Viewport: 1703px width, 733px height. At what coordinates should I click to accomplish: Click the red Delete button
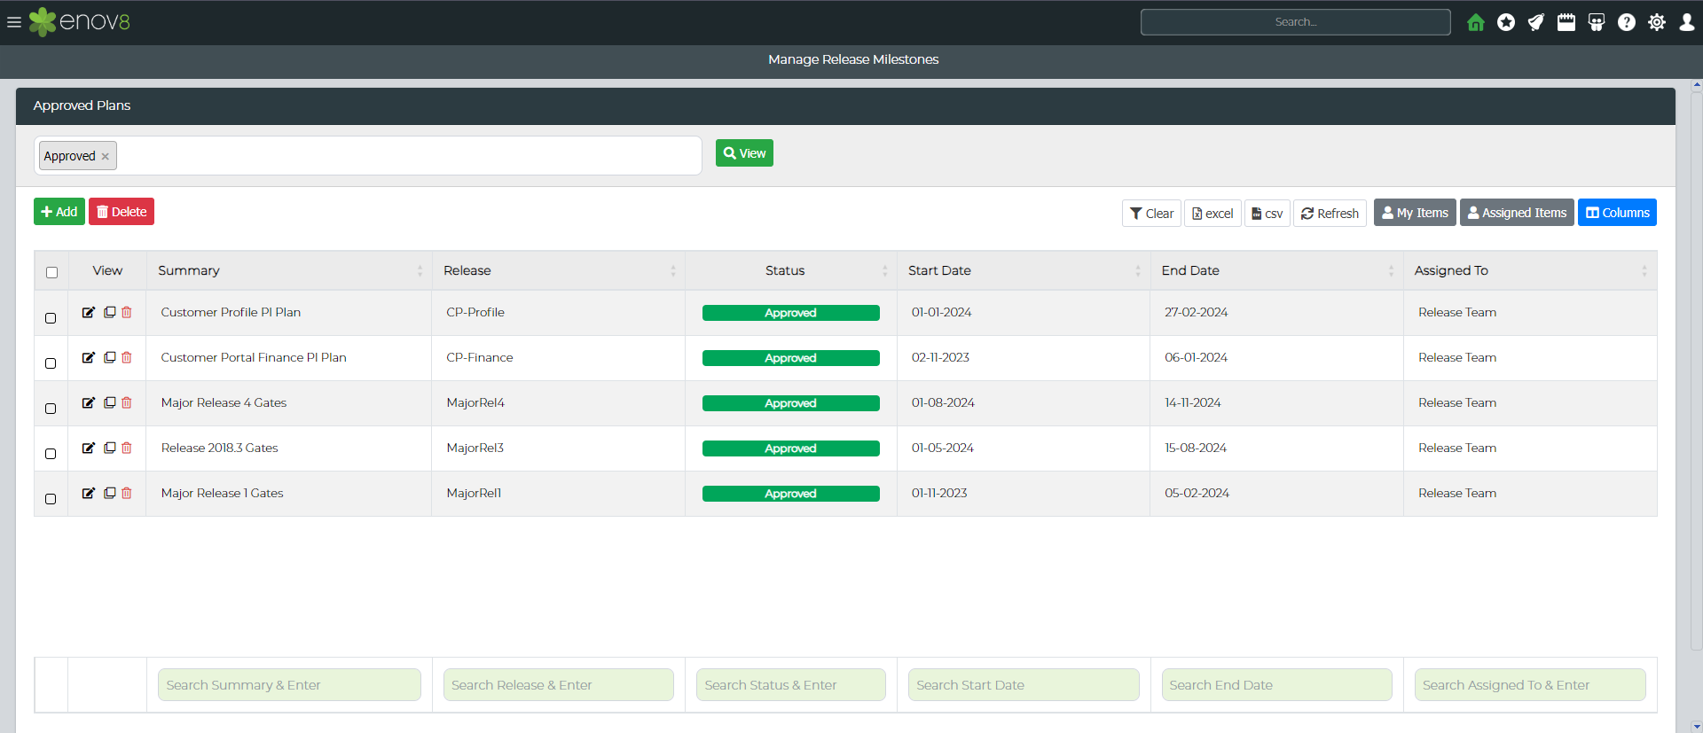tap(122, 211)
